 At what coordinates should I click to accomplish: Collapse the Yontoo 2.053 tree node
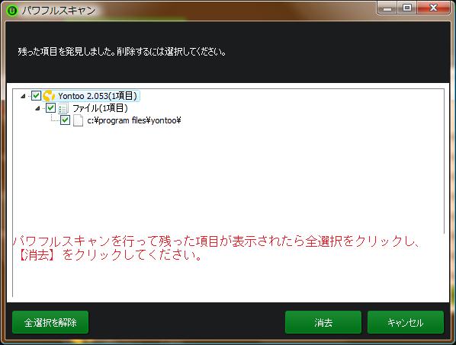[23, 96]
